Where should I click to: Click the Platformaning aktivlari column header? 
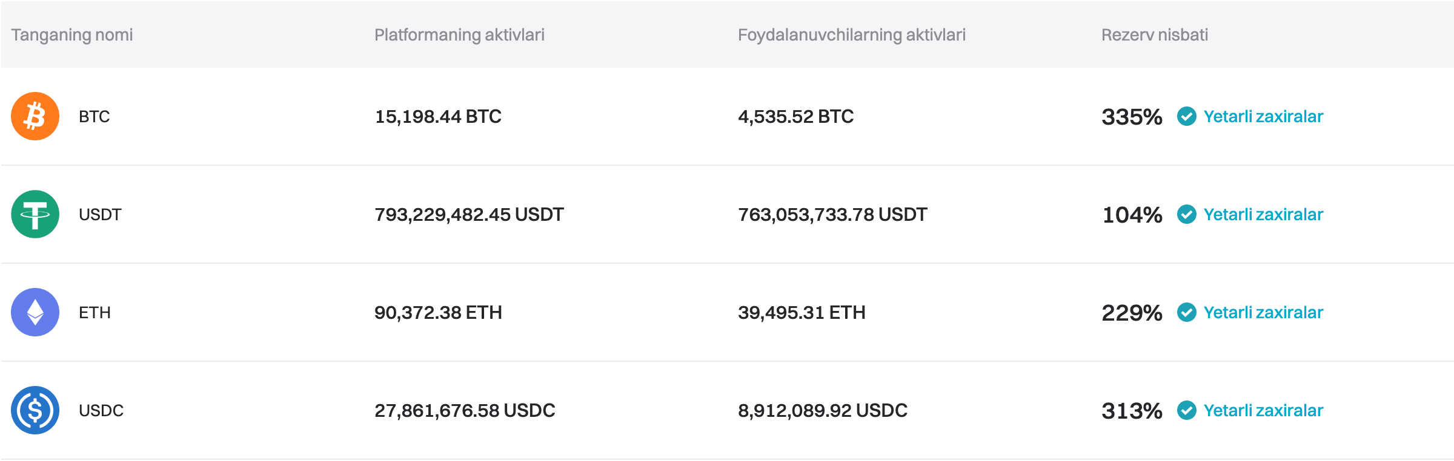tap(459, 35)
